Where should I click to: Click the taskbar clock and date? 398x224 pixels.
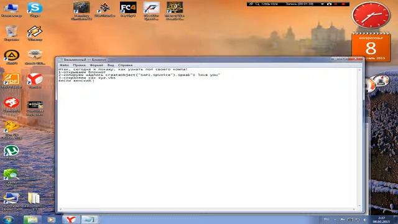coord(381,220)
